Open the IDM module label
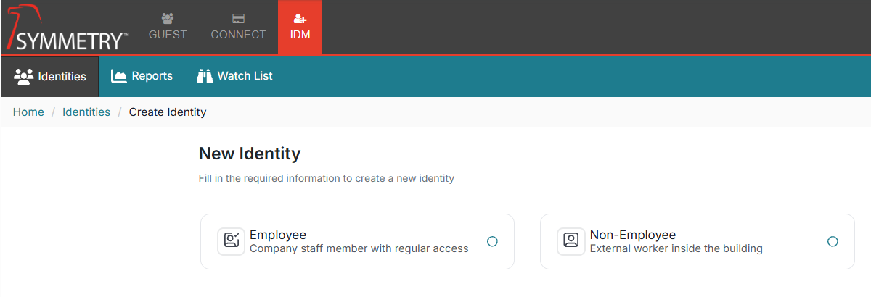Viewport: 871px width, 297px height. point(300,35)
